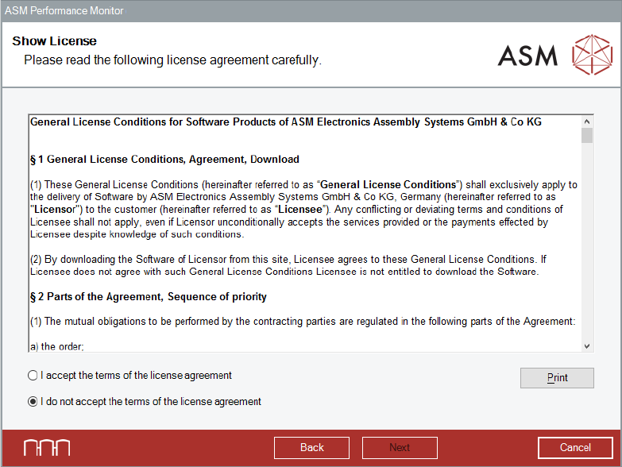Screen dimensions: 622x467
Task: Click the license scrollbar up arrow
Action: 587,122
